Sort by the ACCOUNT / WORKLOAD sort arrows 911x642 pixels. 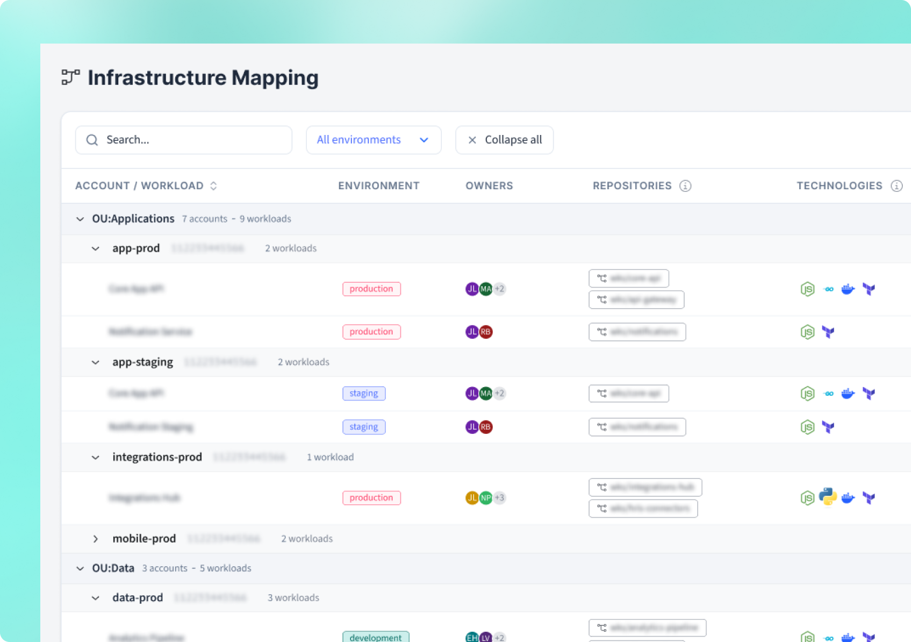click(x=213, y=186)
